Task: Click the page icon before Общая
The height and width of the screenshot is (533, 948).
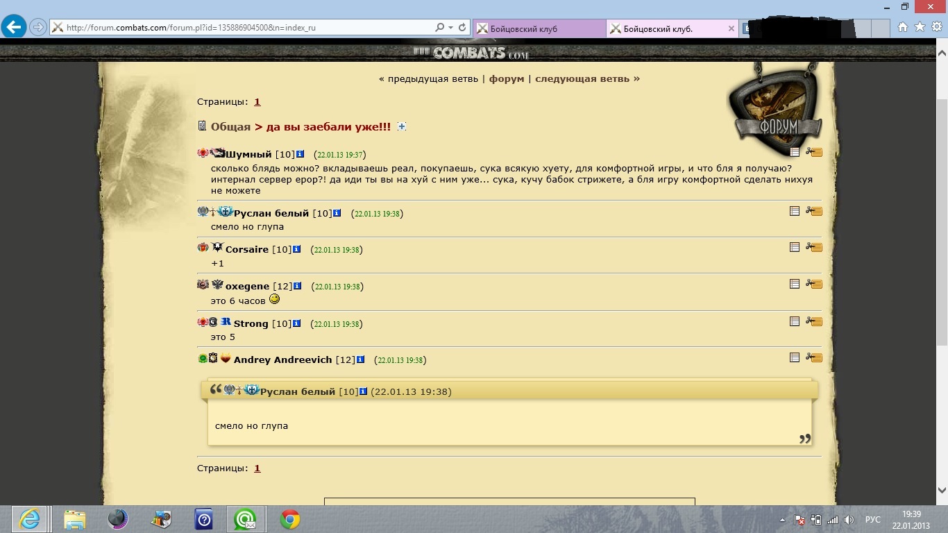Action: [202, 126]
